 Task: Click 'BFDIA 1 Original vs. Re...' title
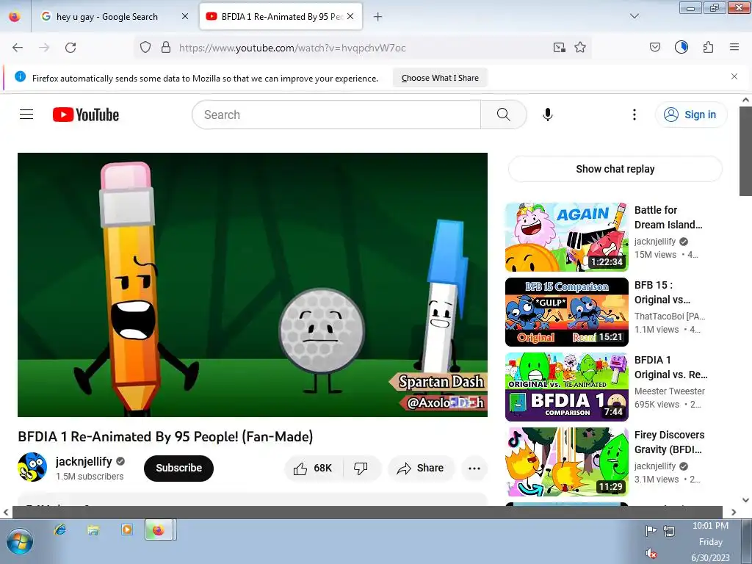(x=671, y=367)
